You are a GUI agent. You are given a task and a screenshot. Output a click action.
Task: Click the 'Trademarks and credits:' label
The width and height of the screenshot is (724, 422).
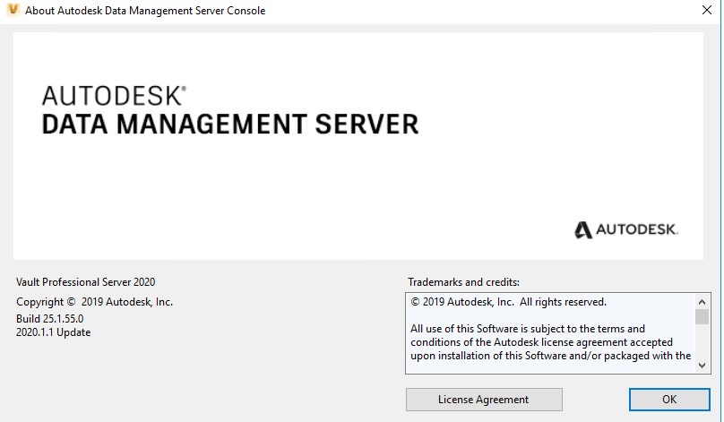click(x=463, y=282)
